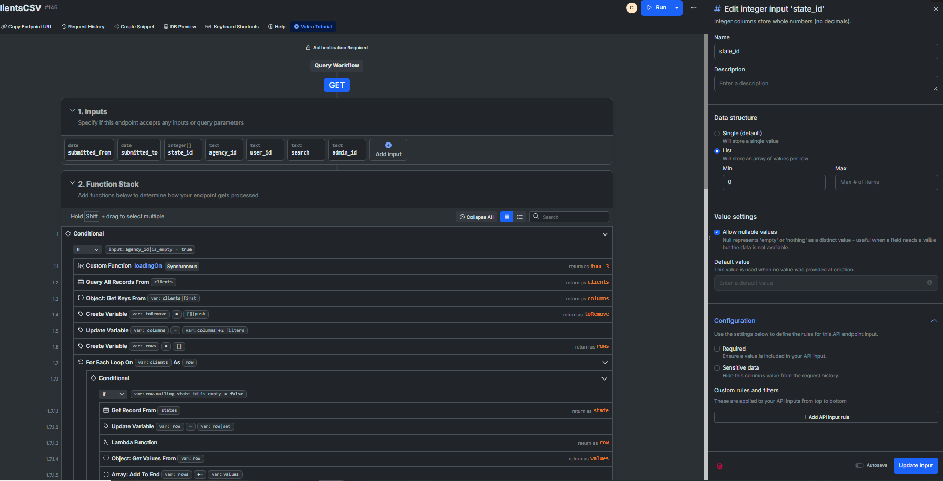This screenshot has height=481, width=943.
Task: Collapse the nested Conditional 1.7.1 chevron
Action: [605, 378]
